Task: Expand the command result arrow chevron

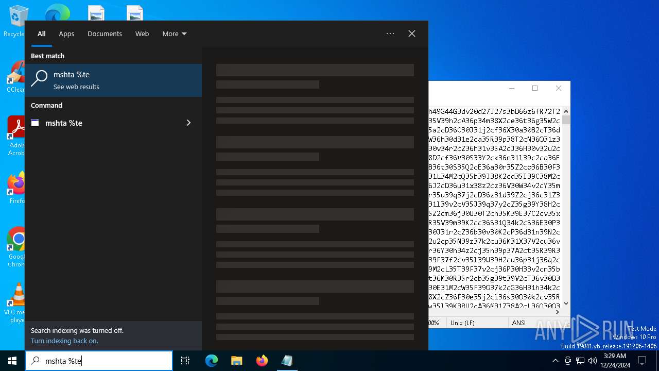Action: point(188,123)
